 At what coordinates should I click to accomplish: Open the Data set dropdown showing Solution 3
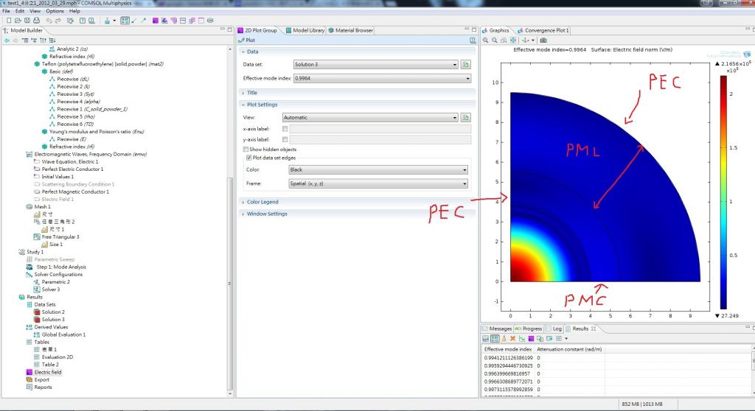click(x=375, y=65)
